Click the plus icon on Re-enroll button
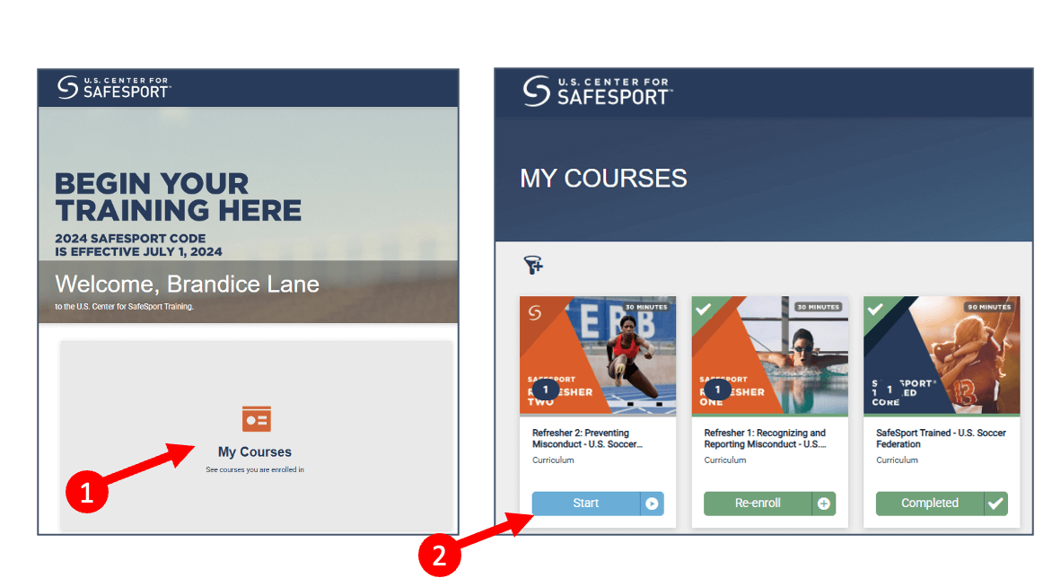The width and height of the screenshot is (1061, 578). 823,504
